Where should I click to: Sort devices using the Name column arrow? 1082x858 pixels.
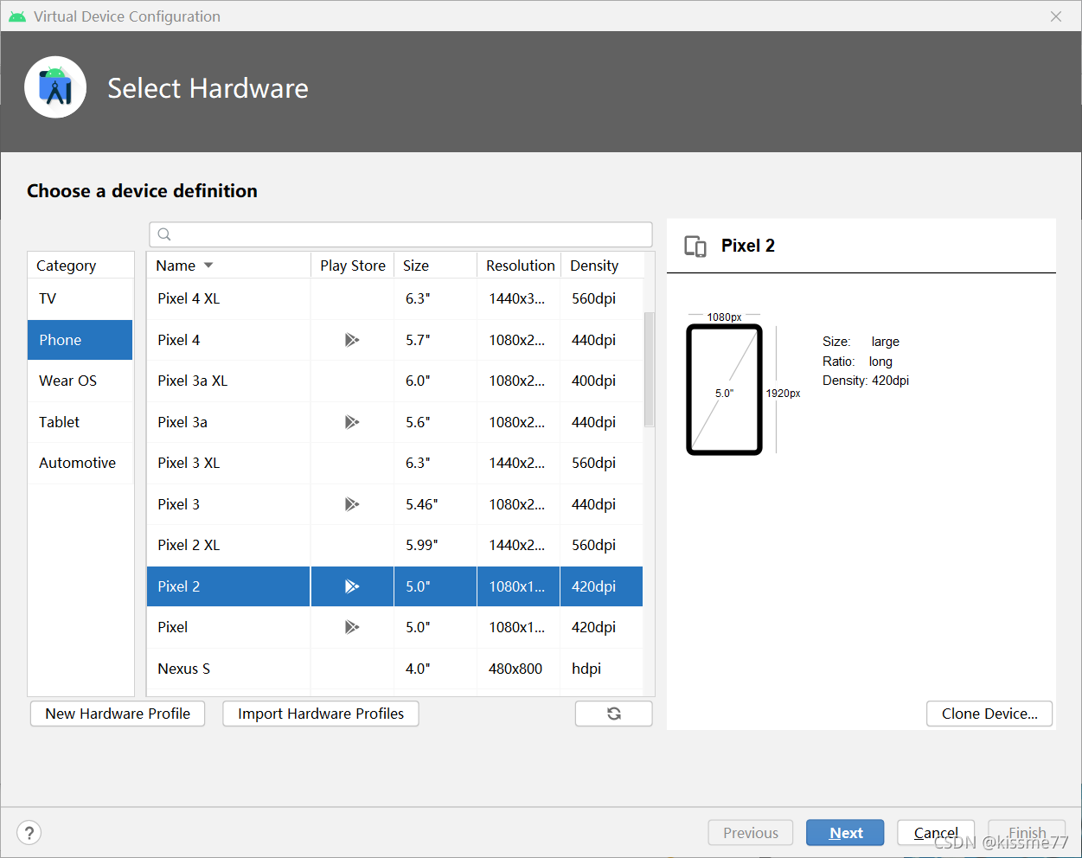tap(208, 266)
